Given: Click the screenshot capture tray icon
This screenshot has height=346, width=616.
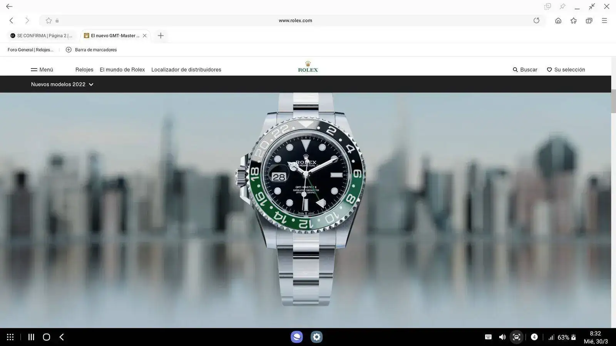Looking at the screenshot, I should coord(516,337).
